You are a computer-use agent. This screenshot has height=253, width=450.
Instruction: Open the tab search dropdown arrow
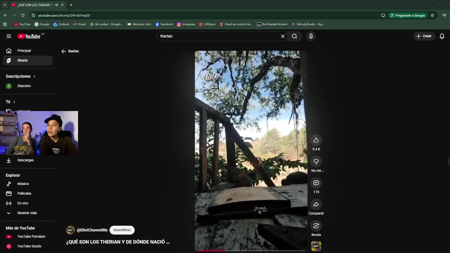click(5, 5)
